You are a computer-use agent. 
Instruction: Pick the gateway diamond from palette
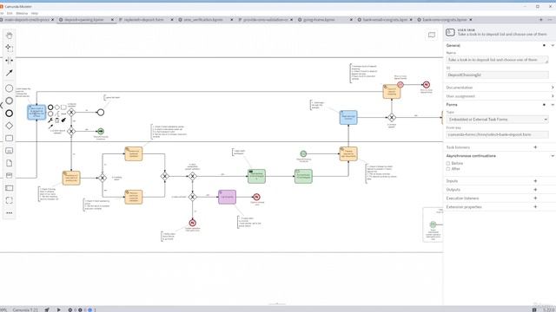coord(10,126)
